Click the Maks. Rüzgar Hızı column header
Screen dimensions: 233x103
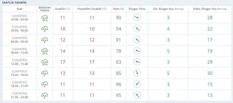click(210, 9)
